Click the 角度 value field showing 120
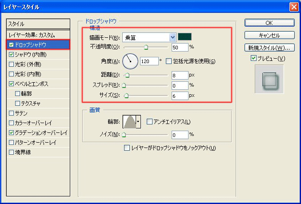The height and width of the screenshot is (204, 301). pyautogui.click(x=149, y=61)
